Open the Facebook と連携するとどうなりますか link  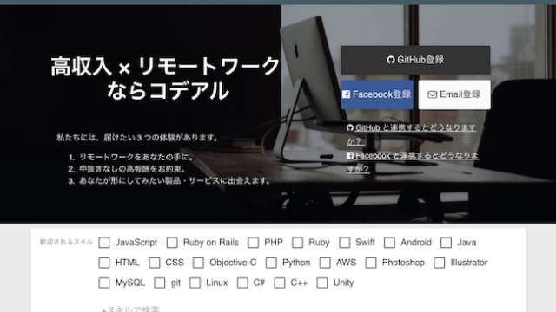click(x=413, y=162)
